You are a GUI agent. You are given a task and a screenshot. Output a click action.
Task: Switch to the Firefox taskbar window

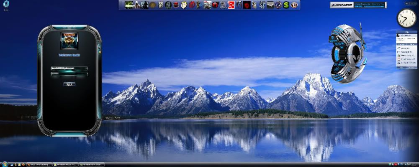tap(39, 164)
